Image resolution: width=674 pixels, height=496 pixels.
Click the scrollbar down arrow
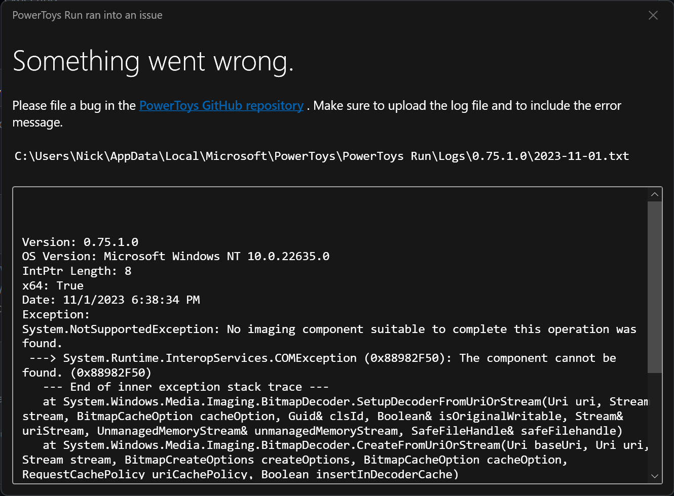click(x=655, y=476)
